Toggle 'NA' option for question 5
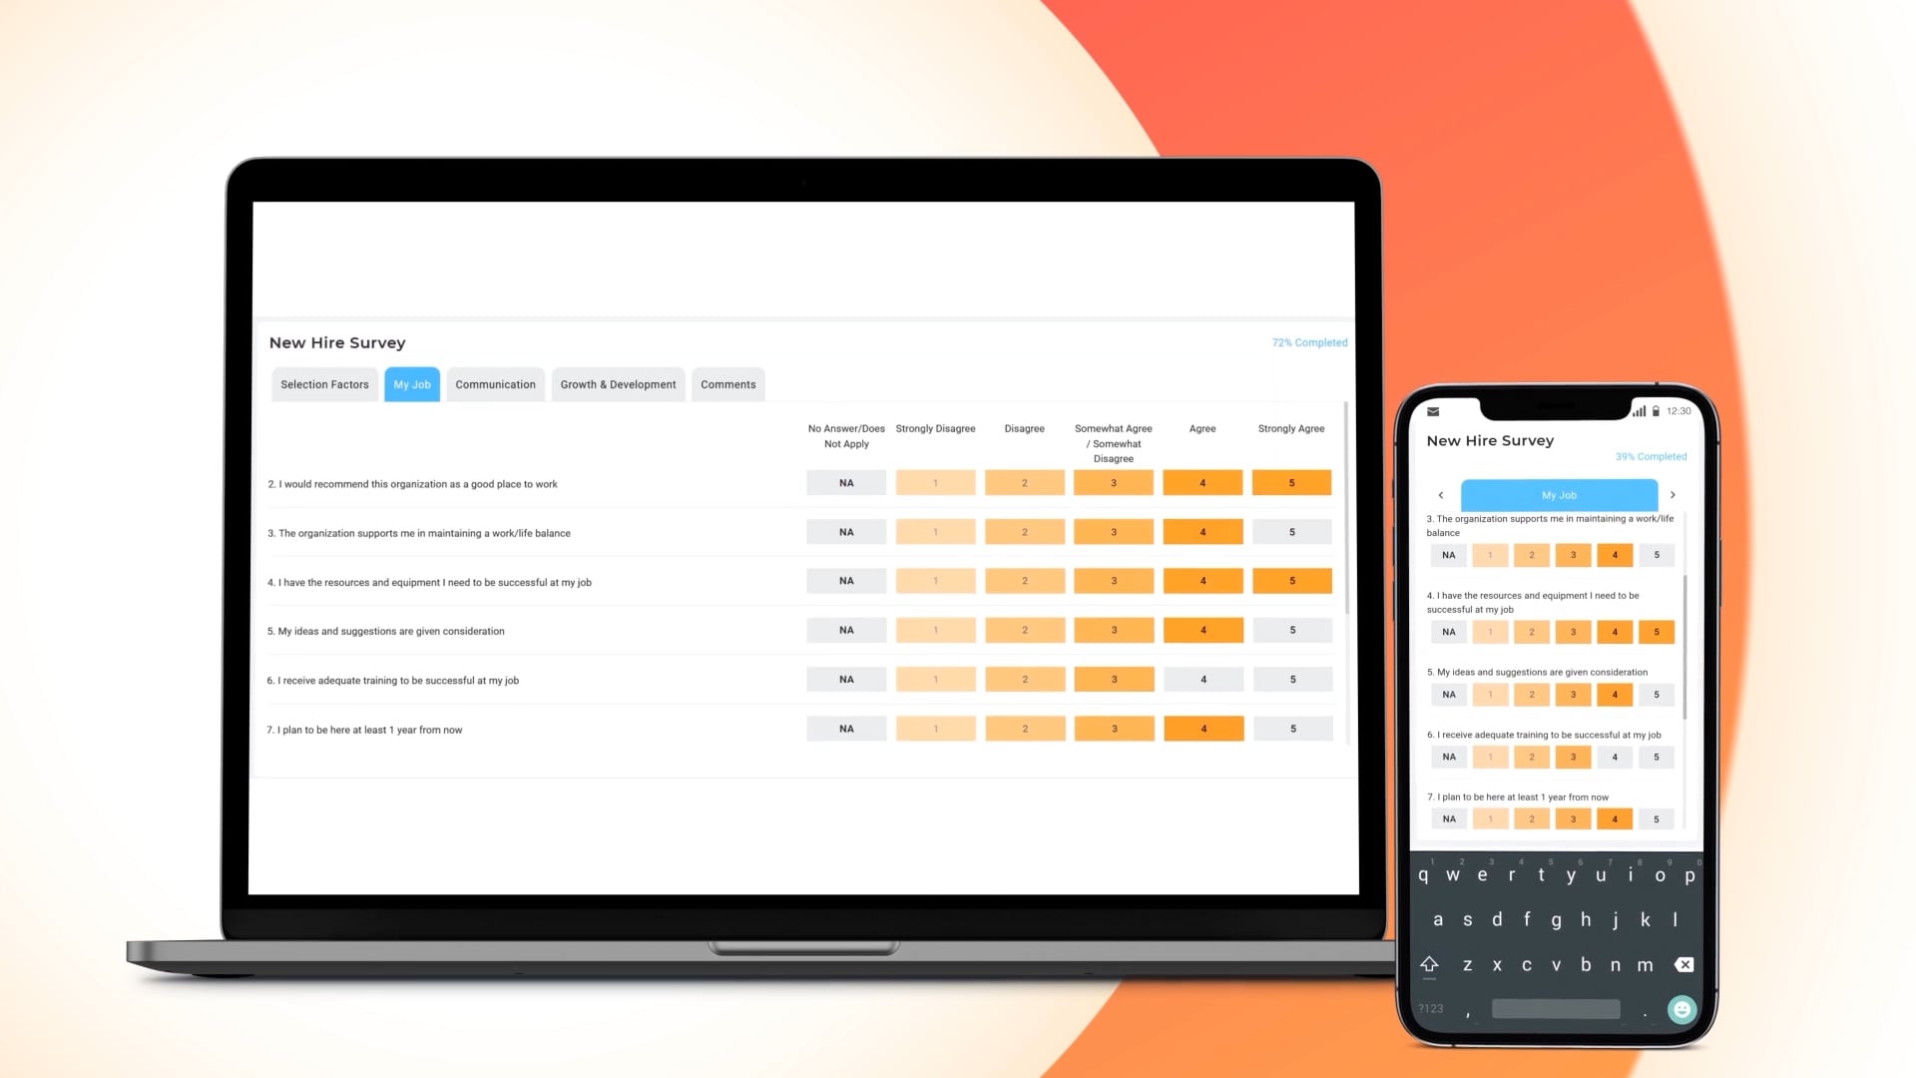Viewport: 1916px width, 1078px height. tap(846, 629)
